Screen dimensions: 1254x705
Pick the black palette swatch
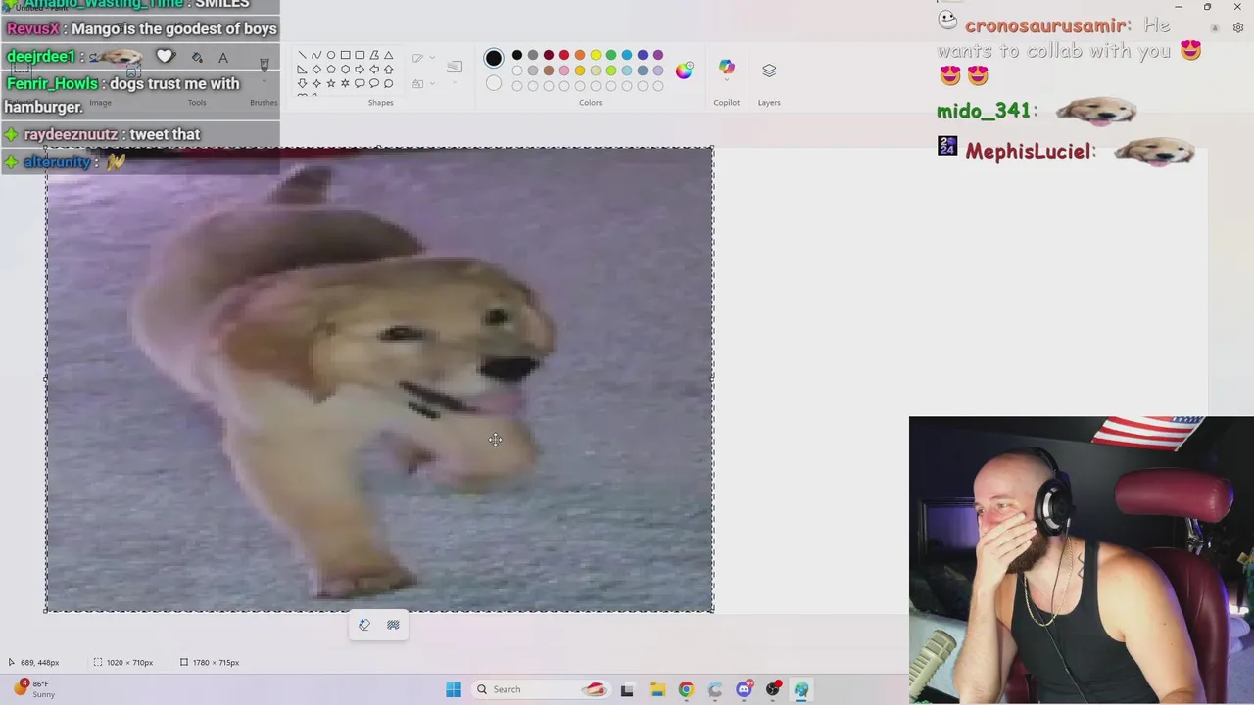[517, 55]
